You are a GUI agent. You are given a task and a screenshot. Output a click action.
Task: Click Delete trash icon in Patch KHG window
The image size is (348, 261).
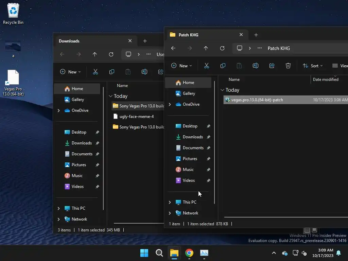coord(288,66)
